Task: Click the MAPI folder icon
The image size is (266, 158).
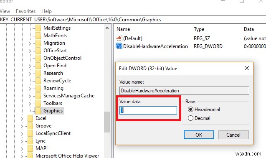Action: click(x=30, y=148)
